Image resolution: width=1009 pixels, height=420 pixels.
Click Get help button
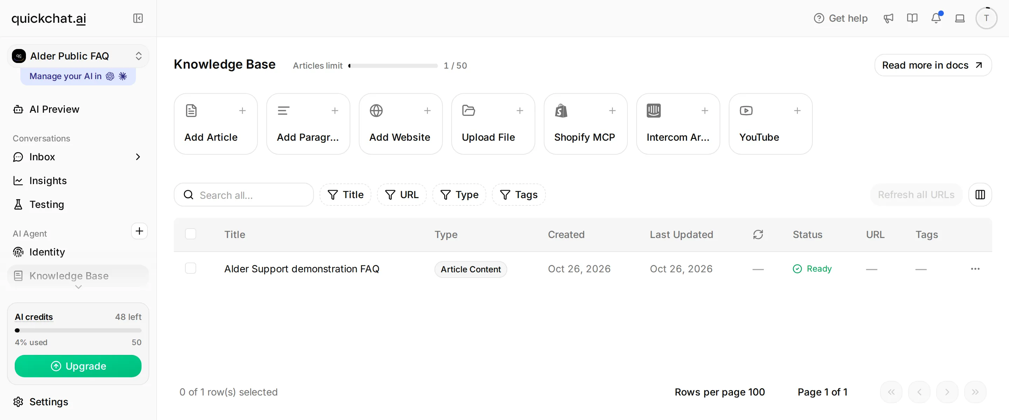840,19
